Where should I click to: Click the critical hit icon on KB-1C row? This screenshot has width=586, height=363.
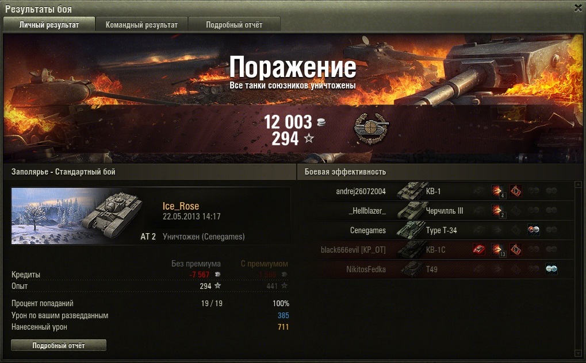point(516,249)
